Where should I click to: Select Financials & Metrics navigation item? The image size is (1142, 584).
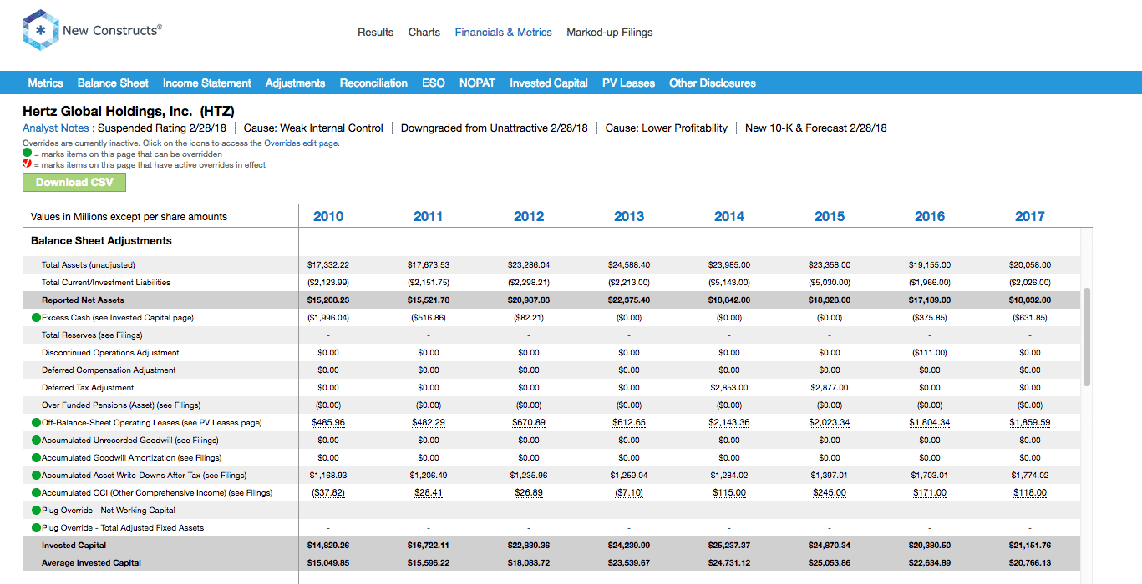(x=503, y=33)
